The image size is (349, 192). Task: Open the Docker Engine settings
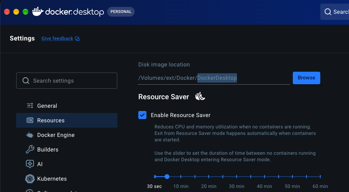coord(67,135)
